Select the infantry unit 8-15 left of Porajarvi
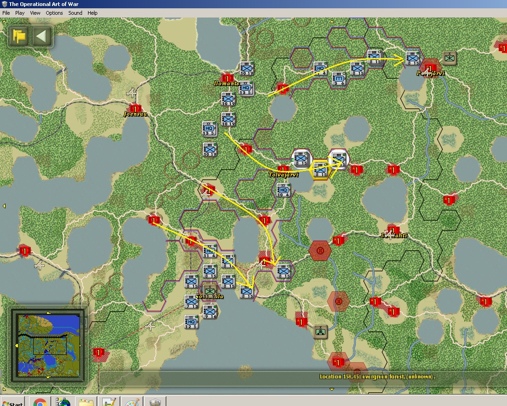Viewport: 507px width, 406px height. [412, 58]
